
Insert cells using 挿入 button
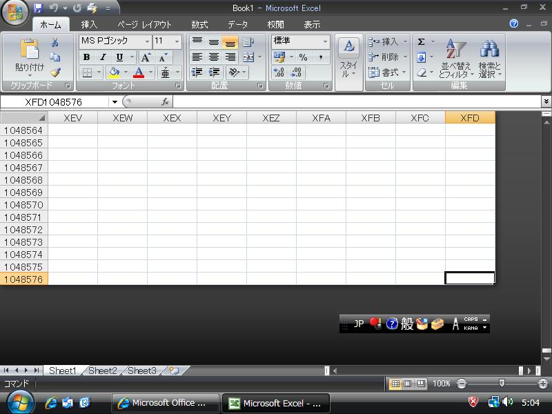388,42
